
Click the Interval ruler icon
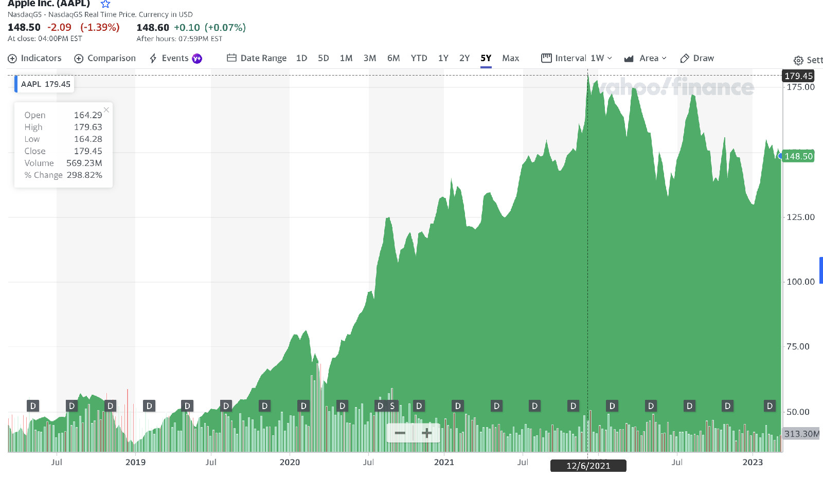click(546, 58)
